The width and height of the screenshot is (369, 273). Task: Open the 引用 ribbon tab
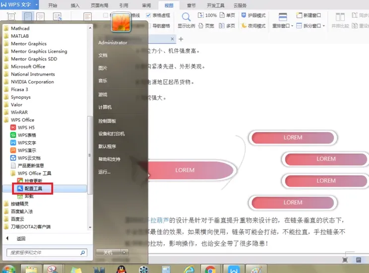pos(123,5)
